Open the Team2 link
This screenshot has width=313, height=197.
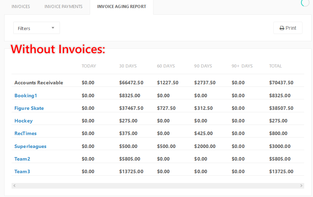pyautogui.click(x=22, y=159)
